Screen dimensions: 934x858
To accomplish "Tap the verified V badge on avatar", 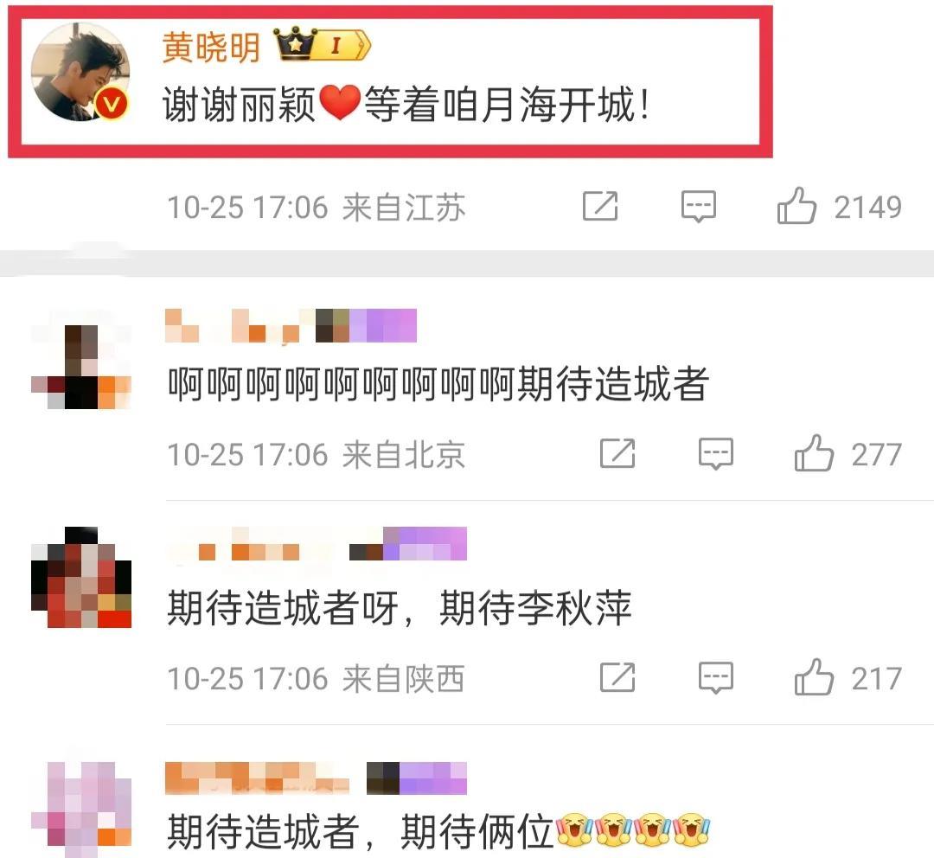I will pos(112,105).
